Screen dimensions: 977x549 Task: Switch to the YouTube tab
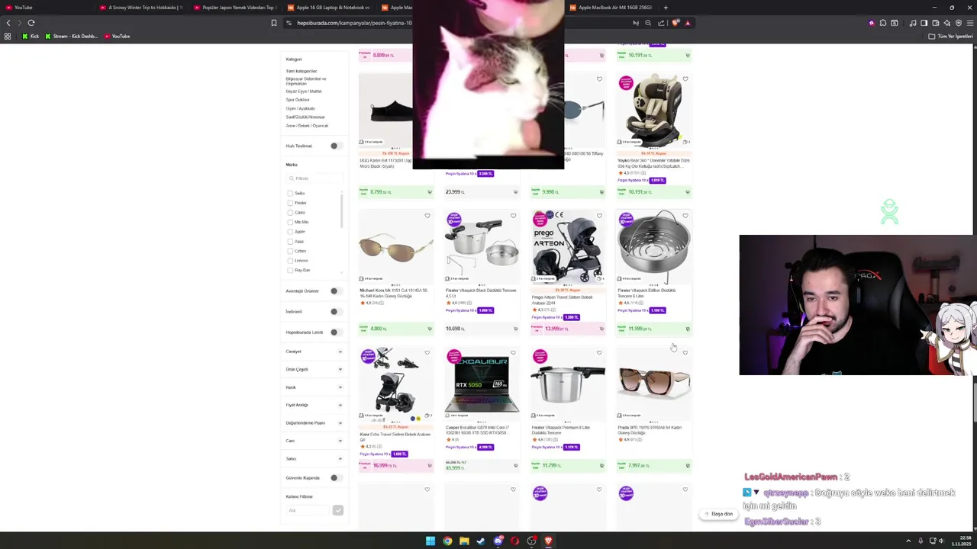(x=46, y=8)
